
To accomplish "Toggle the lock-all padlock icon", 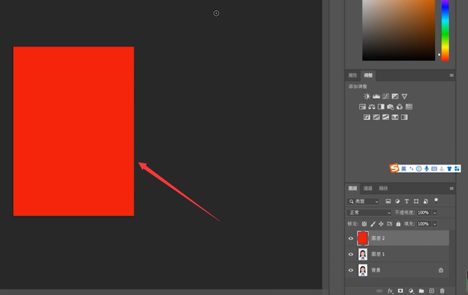I will click(398, 224).
